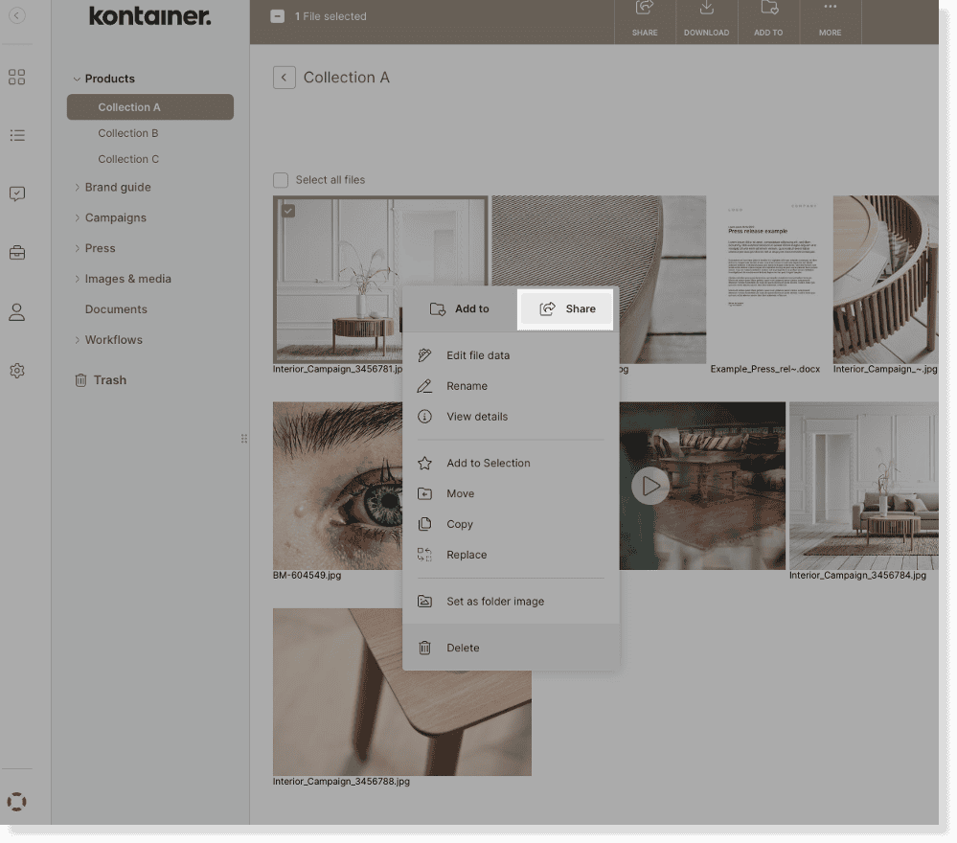The height and width of the screenshot is (843, 957).
Task: Click the Add to button in context menu
Action: coord(460,308)
